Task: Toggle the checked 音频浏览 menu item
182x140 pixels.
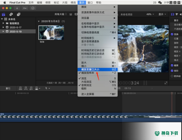Action: 98,85
